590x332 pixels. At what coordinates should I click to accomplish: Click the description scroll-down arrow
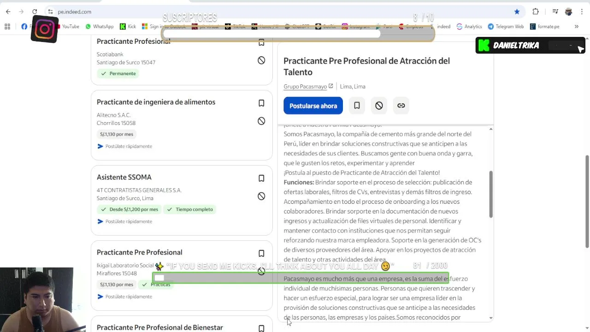pos(491,318)
